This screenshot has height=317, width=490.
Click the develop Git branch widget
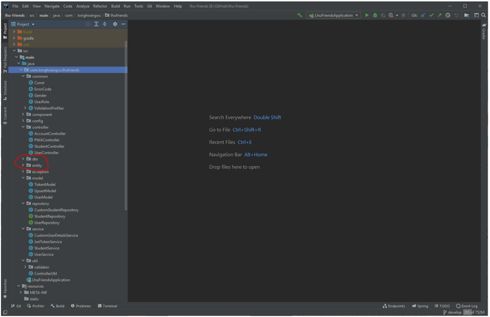click(452, 312)
